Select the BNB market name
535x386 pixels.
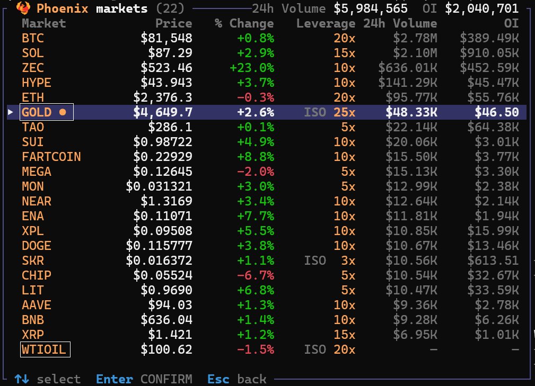[x=33, y=320]
